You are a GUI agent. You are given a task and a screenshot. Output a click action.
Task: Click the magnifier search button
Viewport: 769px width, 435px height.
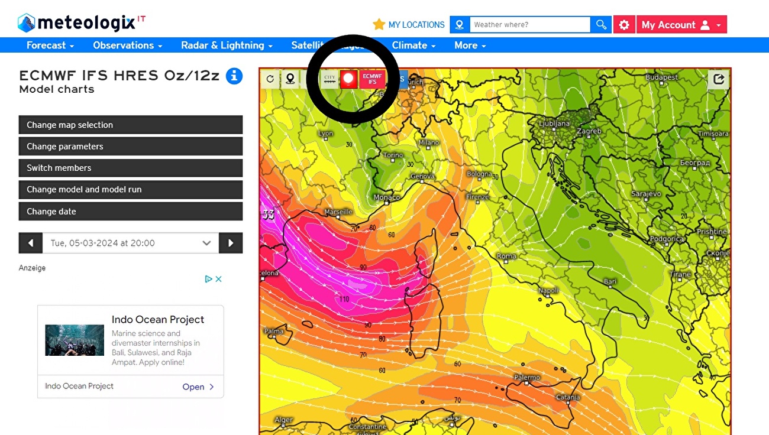[x=602, y=25]
